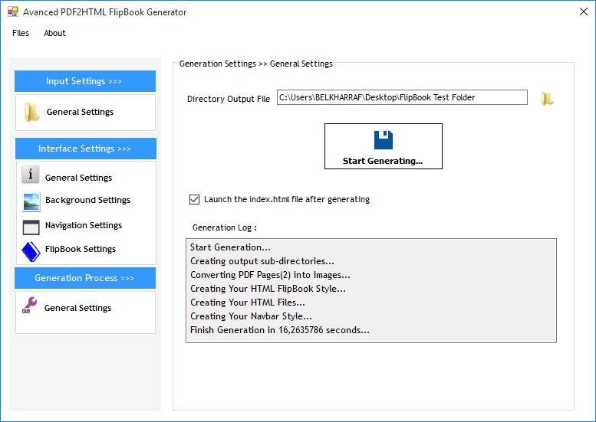The image size is (596, 422).
Task: Open the Files menu
Action: pos(21,33)
